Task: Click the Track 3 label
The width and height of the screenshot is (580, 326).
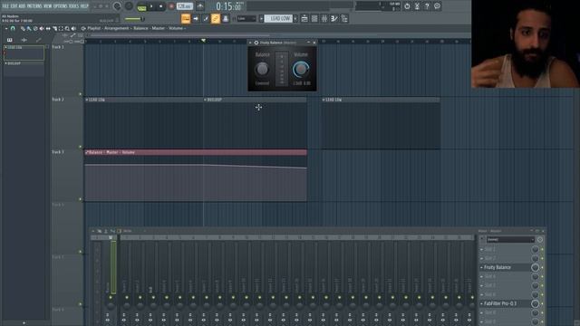Action: [58, 152]
